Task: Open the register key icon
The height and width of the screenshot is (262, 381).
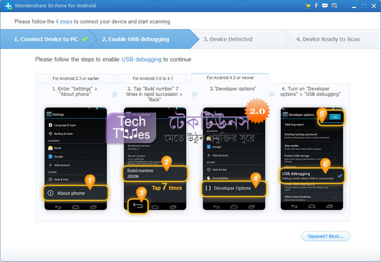Action: [335, 6]
